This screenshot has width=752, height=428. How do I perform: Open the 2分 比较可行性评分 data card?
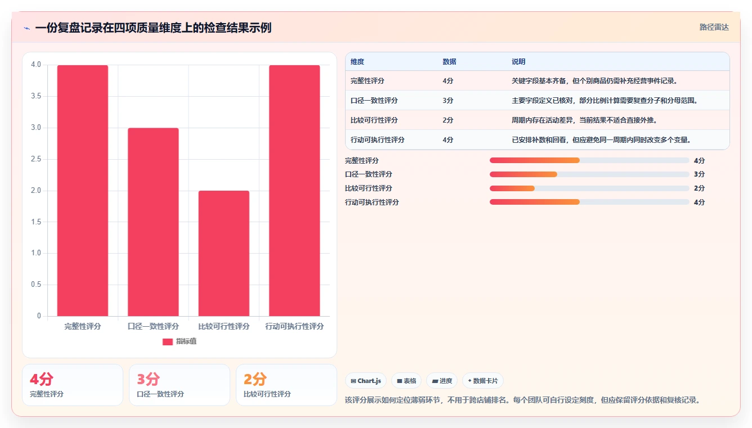click(x=287, y=385)
